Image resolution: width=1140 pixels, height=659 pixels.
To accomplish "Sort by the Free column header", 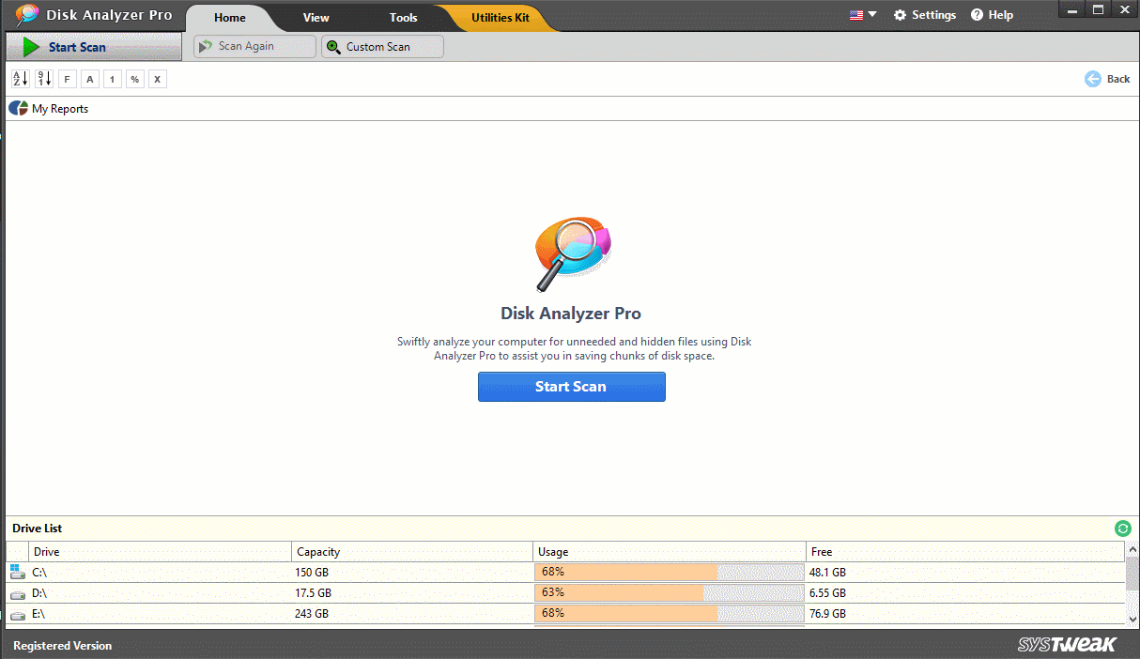I will tap(965, 552).
